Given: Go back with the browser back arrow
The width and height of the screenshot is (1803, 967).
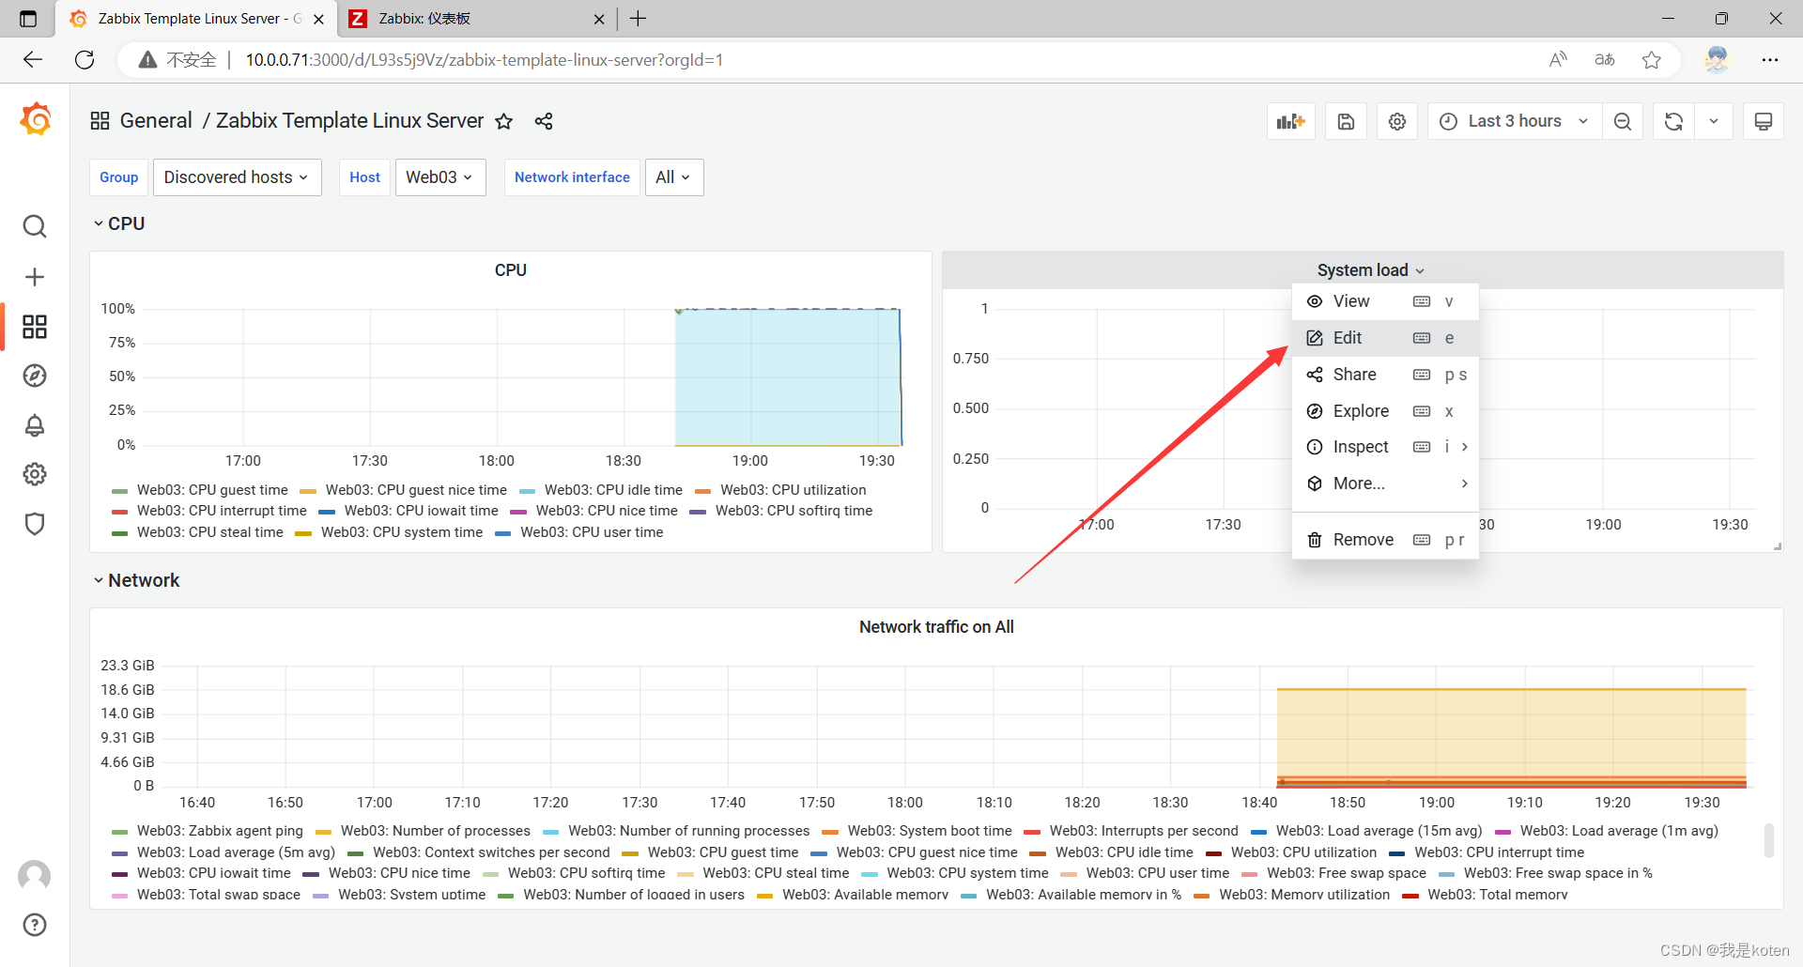Looking at the screenshot, I should point(33,60).
